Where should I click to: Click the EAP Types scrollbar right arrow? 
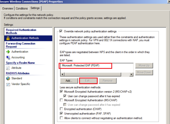132,74
